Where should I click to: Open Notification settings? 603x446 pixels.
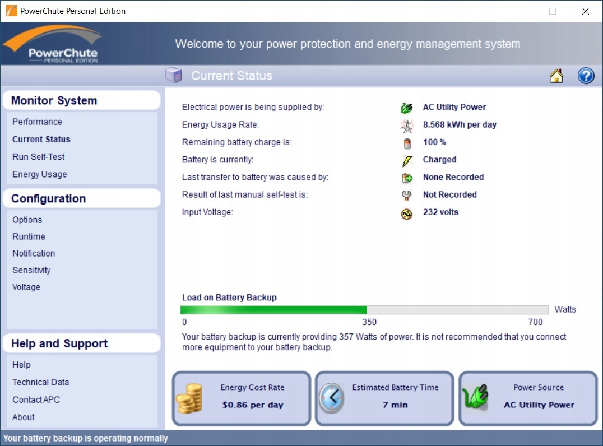(x=34, y=253)
